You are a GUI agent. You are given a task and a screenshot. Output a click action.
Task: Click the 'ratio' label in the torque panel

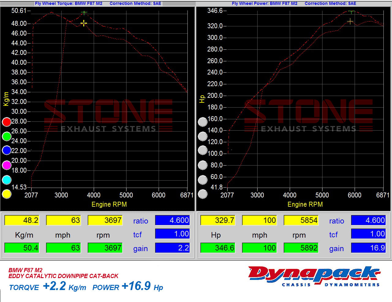click(x=141, y=221)
